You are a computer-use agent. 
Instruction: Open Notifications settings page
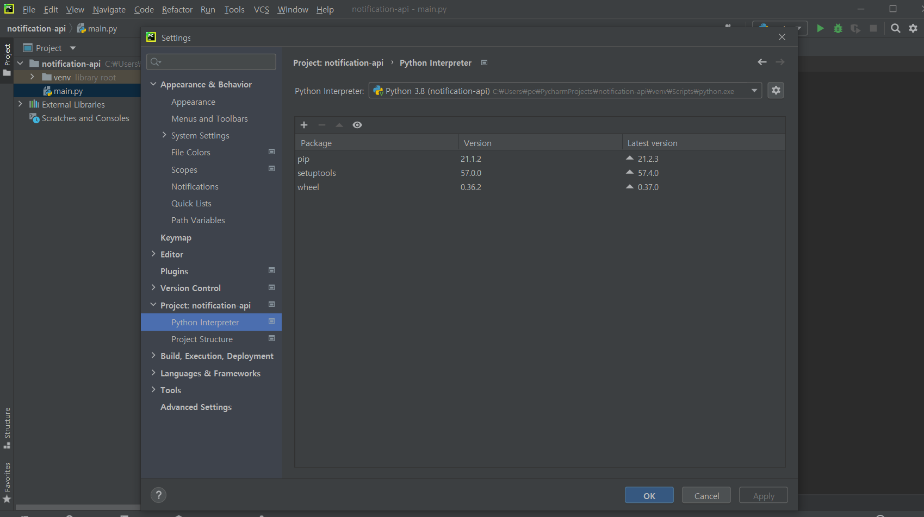pyautogui.click(x=195, y=186)
